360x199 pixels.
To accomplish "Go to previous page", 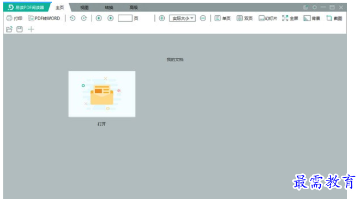I will tap(99, 18).
